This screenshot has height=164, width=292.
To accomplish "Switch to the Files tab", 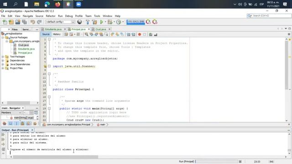I will (15, 29).
